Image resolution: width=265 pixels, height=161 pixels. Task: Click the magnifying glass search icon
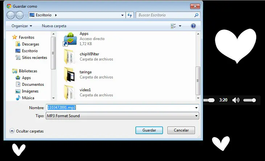[196, 15]
